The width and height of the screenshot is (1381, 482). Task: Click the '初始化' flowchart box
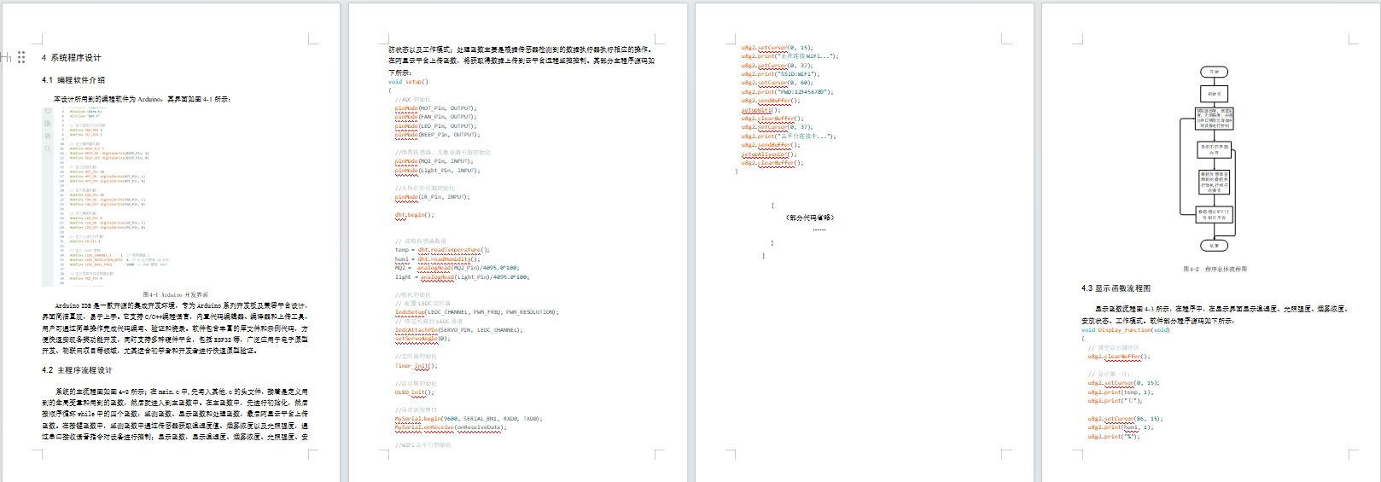click(1214, 94)
